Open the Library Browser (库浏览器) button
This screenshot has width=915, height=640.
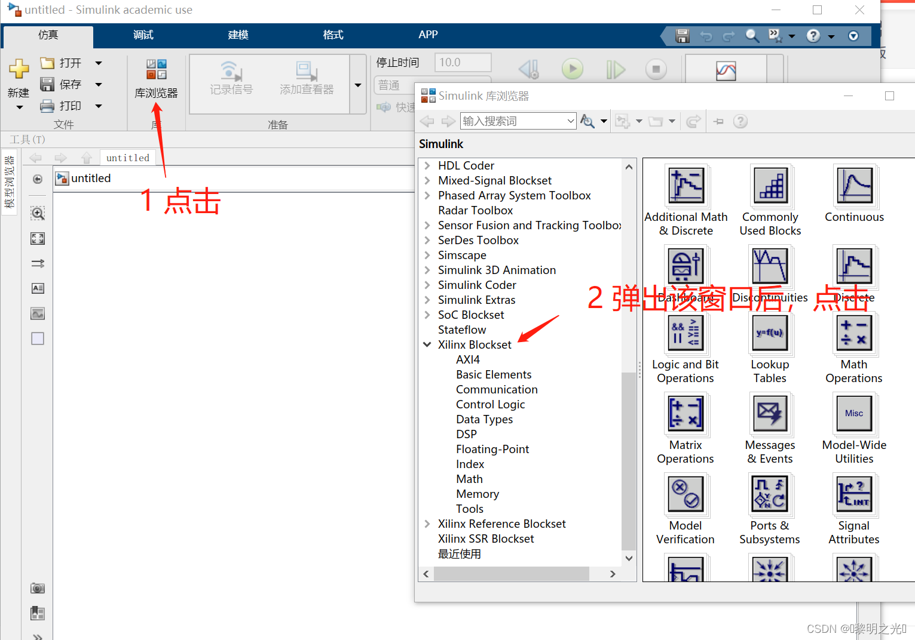click(x=156, y=78)
